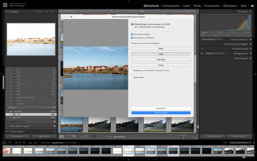Click the Lightroom Classic LrC logo

[5, 5]
